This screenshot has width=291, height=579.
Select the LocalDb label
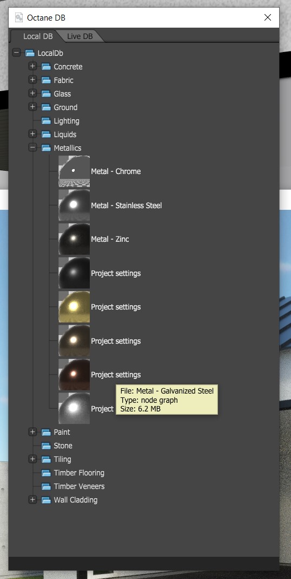[50, 53]
